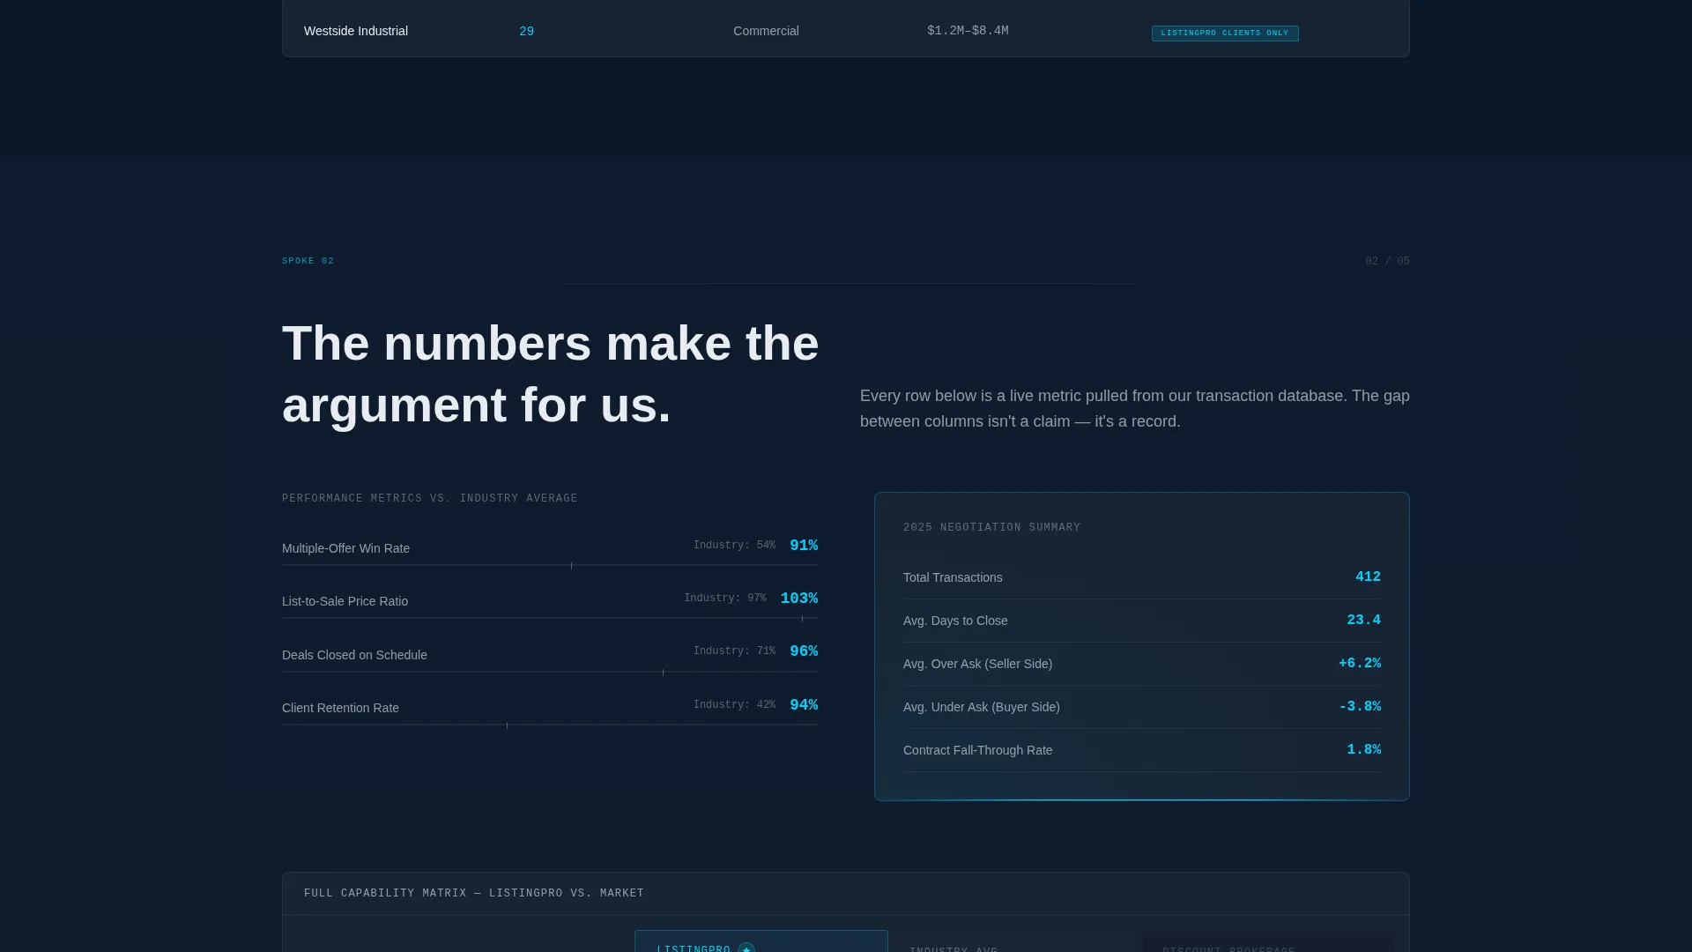Click the 02 / 05 page indicator
Screen dimensions: 1692x952
(1387, 261)
